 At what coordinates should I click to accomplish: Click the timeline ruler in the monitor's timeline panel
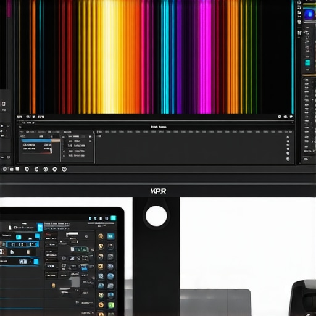(x=195, y=131)
